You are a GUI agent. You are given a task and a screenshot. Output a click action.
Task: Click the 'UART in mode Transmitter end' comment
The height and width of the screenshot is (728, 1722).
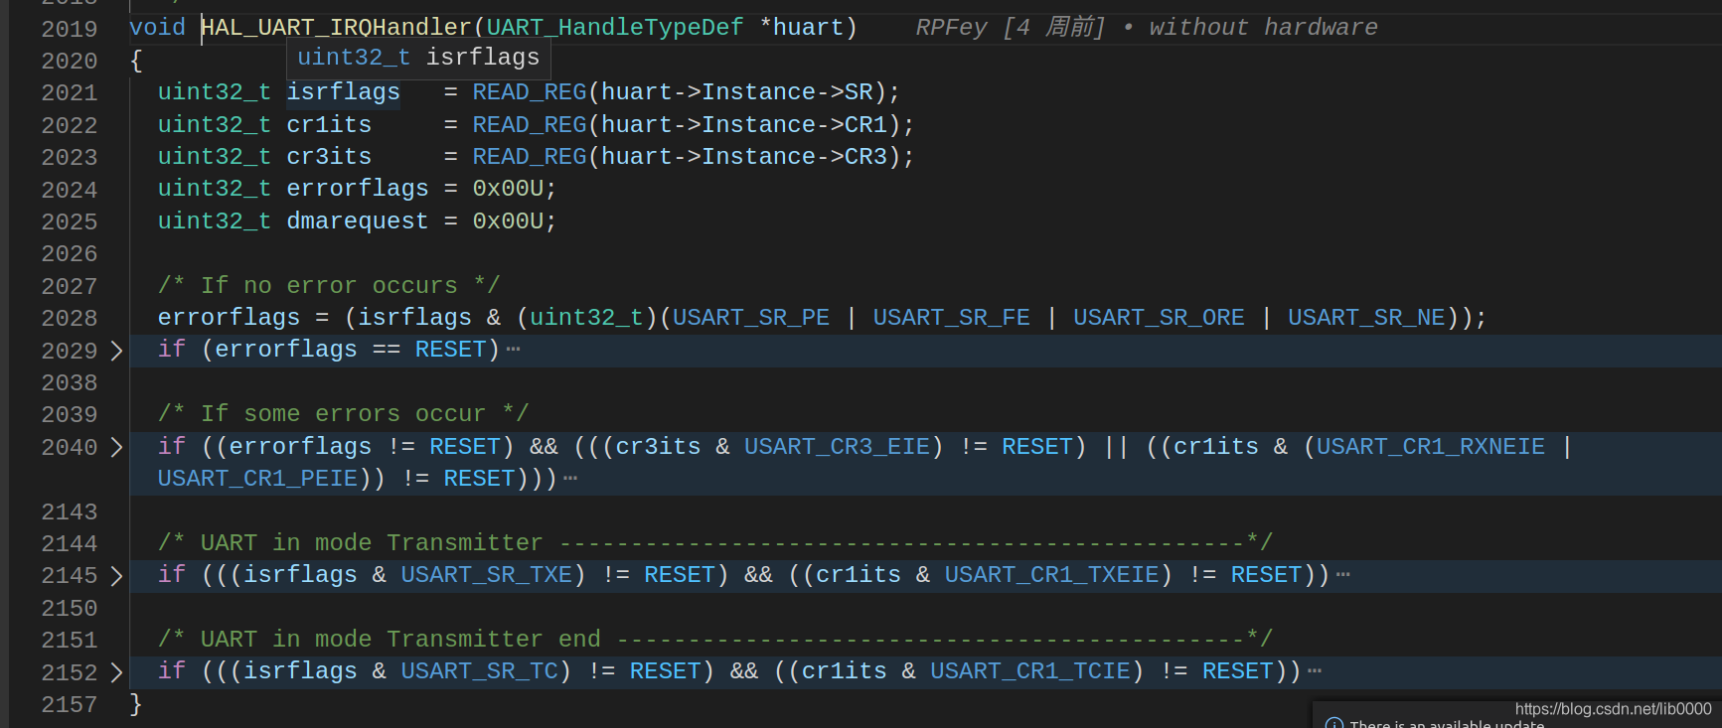click(715, 640)
